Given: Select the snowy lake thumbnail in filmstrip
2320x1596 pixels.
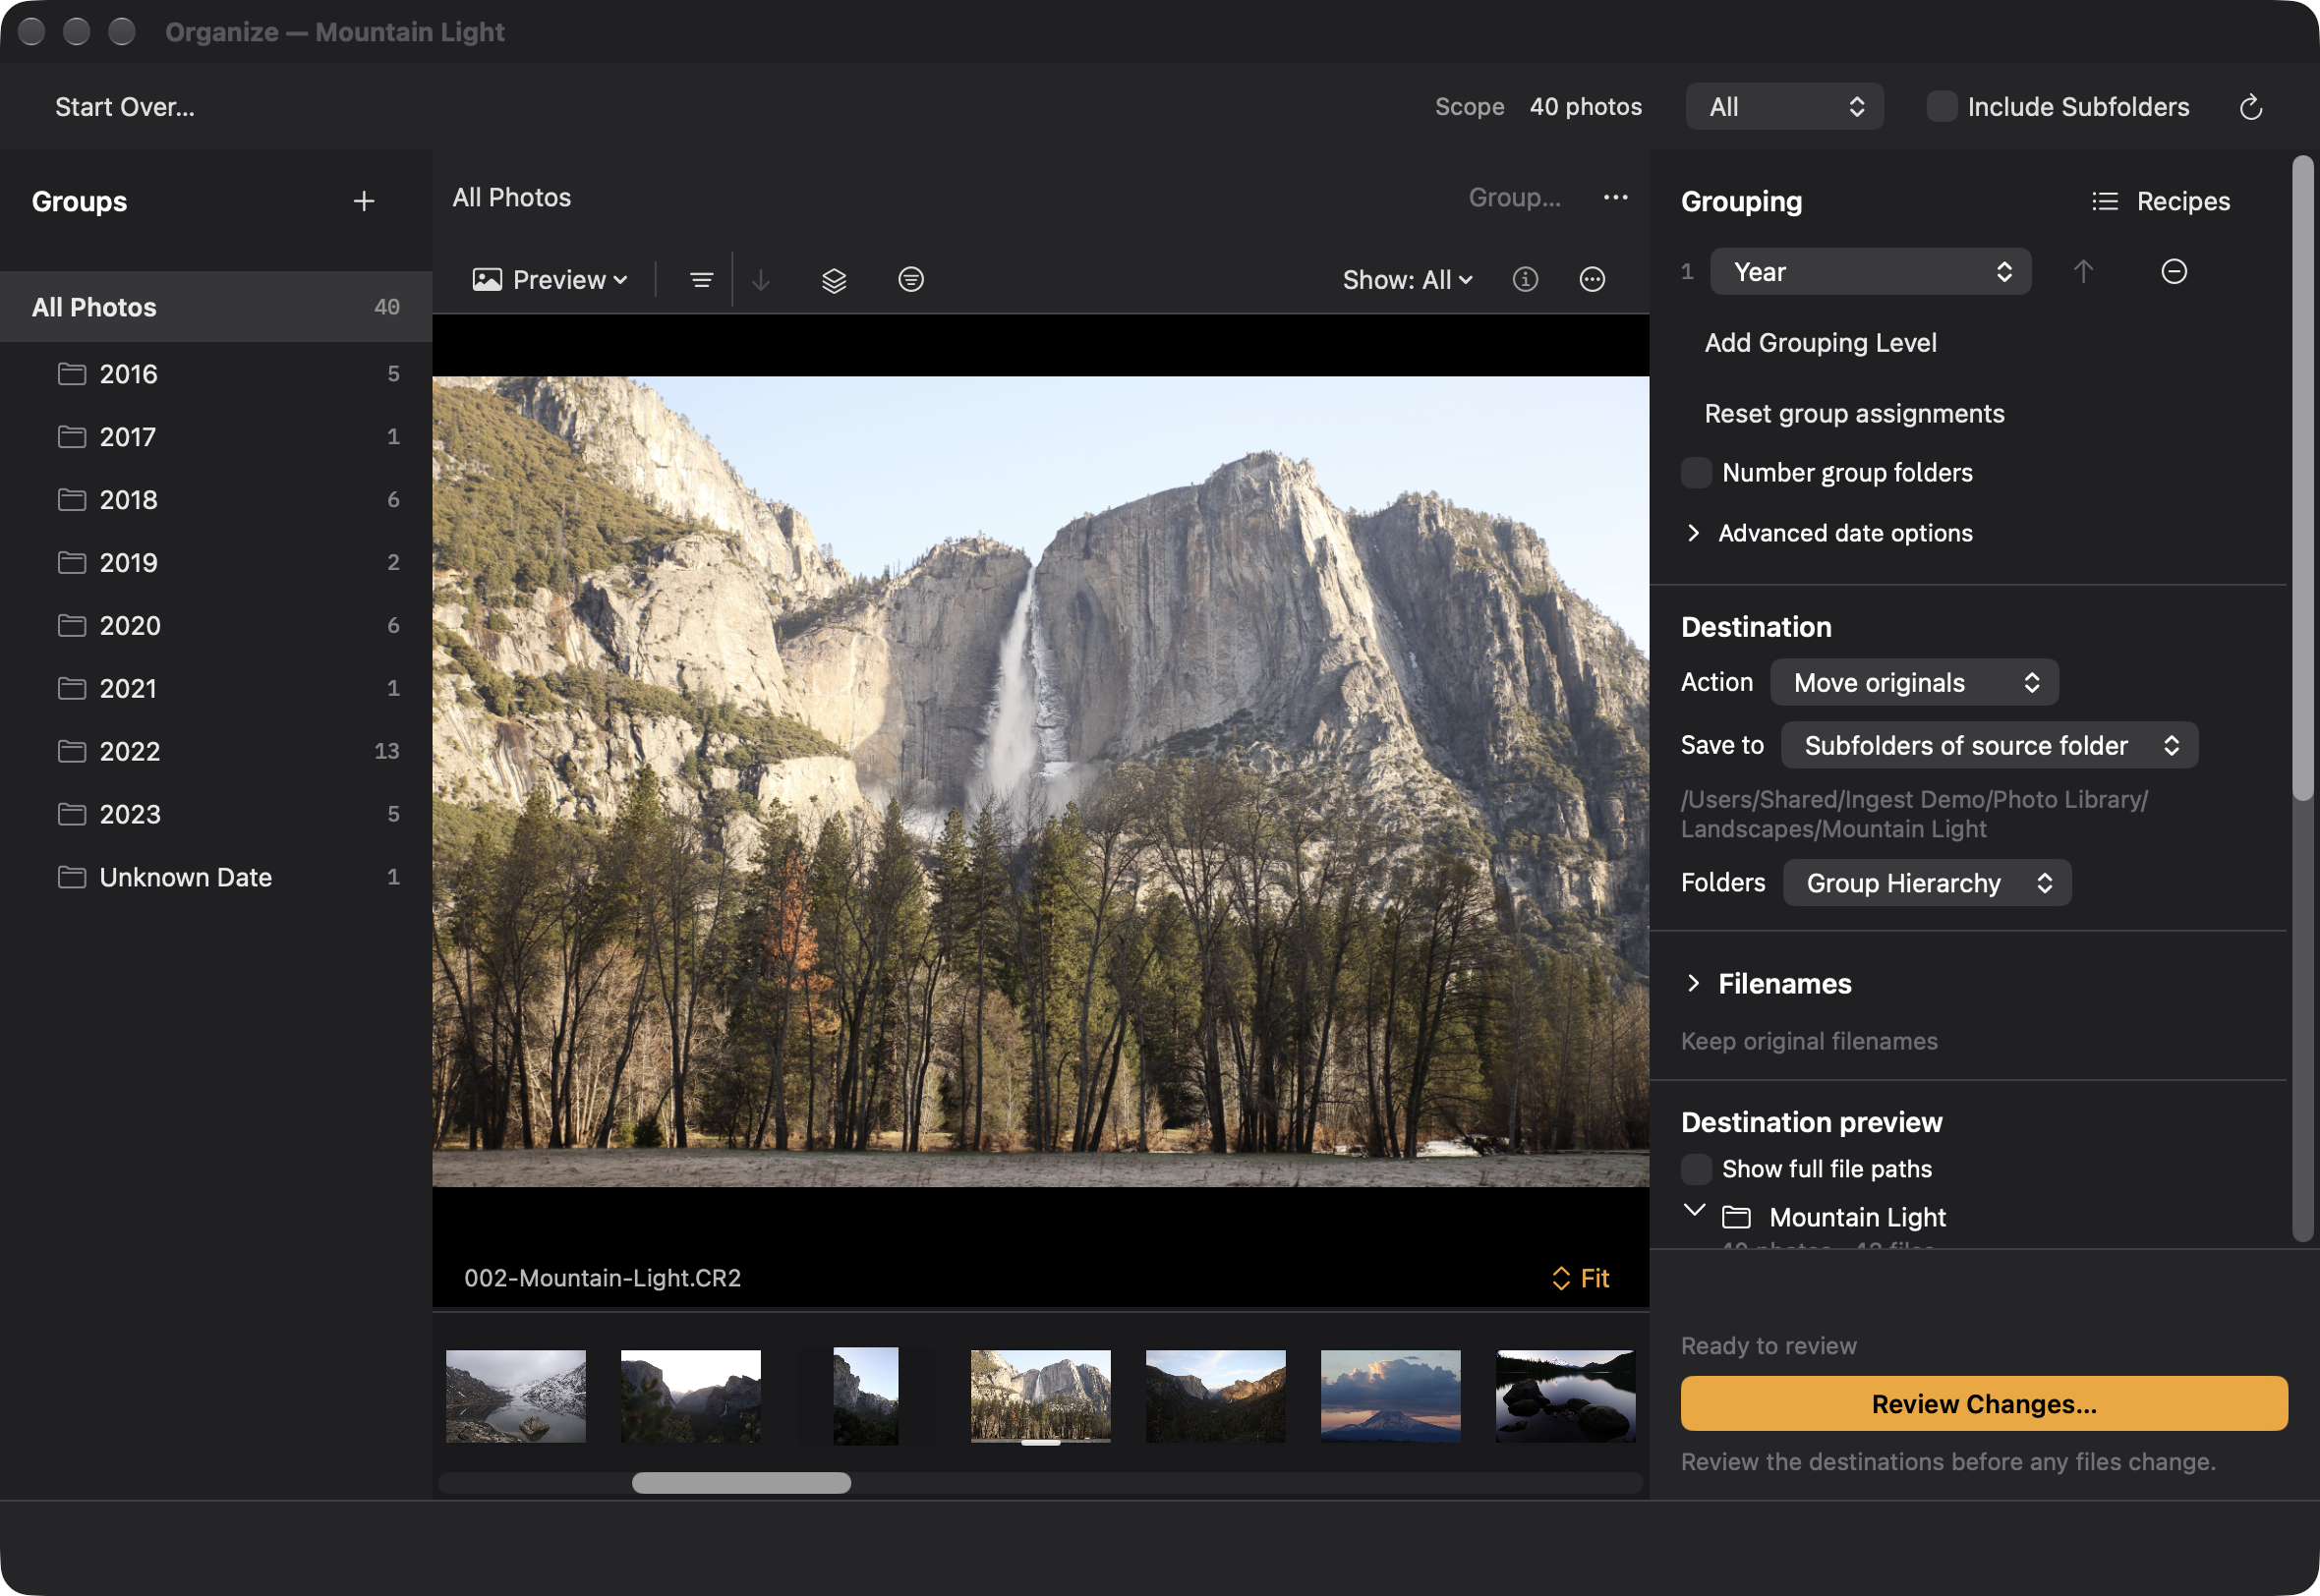Looking at the screenshot, I should tap(516, 1396).
